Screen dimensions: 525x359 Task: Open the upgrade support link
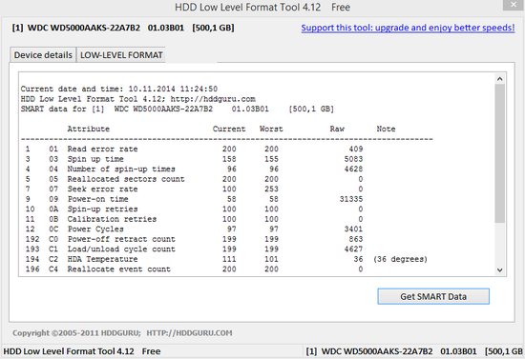[408, 28]
